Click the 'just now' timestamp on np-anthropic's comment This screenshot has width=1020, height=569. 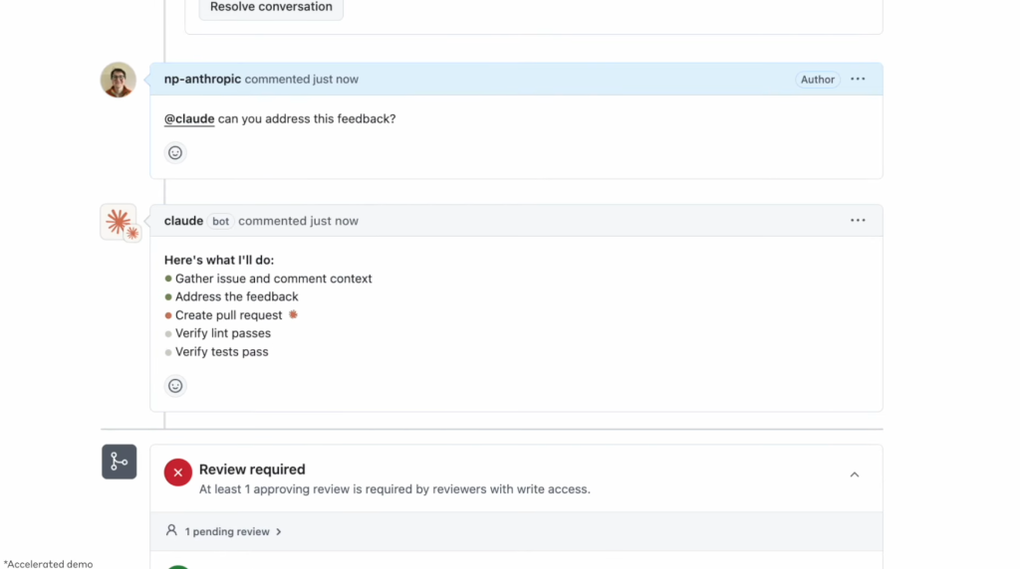pos(335,80)
